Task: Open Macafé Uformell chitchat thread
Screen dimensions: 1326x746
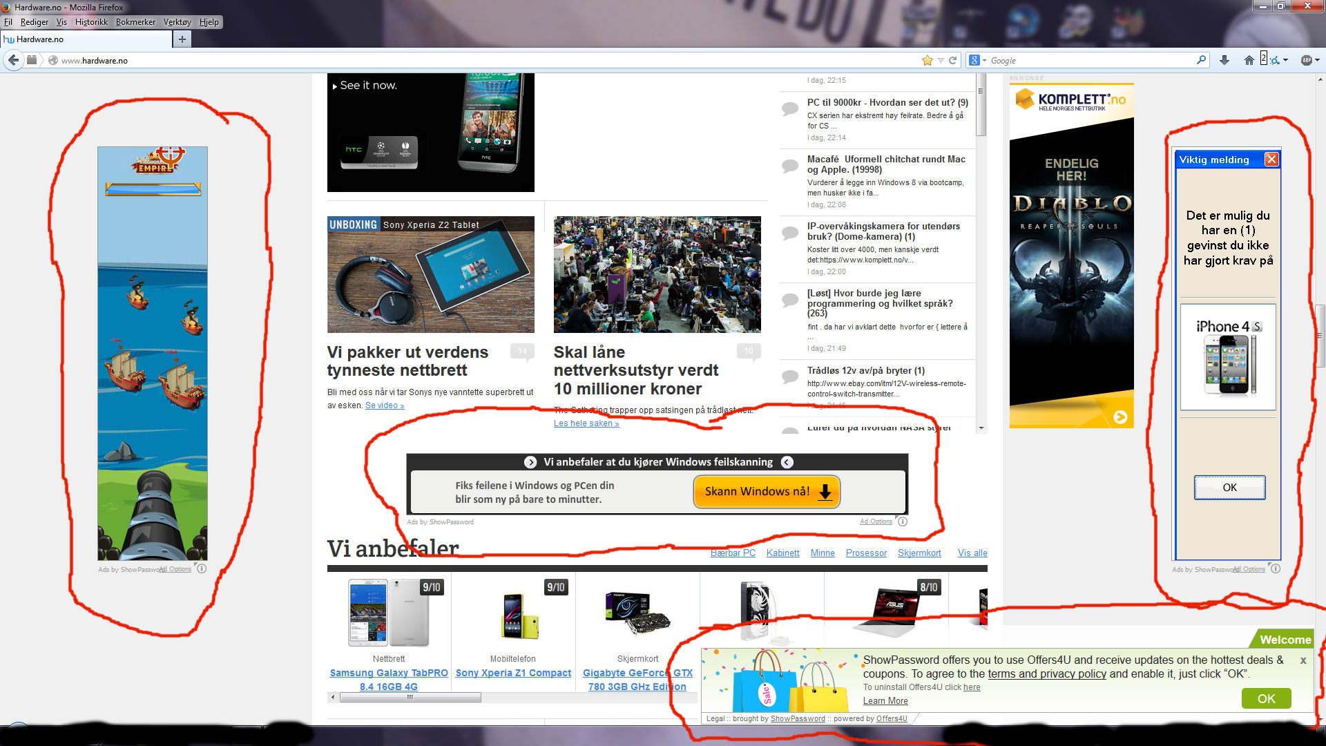Action: click(x=886, y=164)
